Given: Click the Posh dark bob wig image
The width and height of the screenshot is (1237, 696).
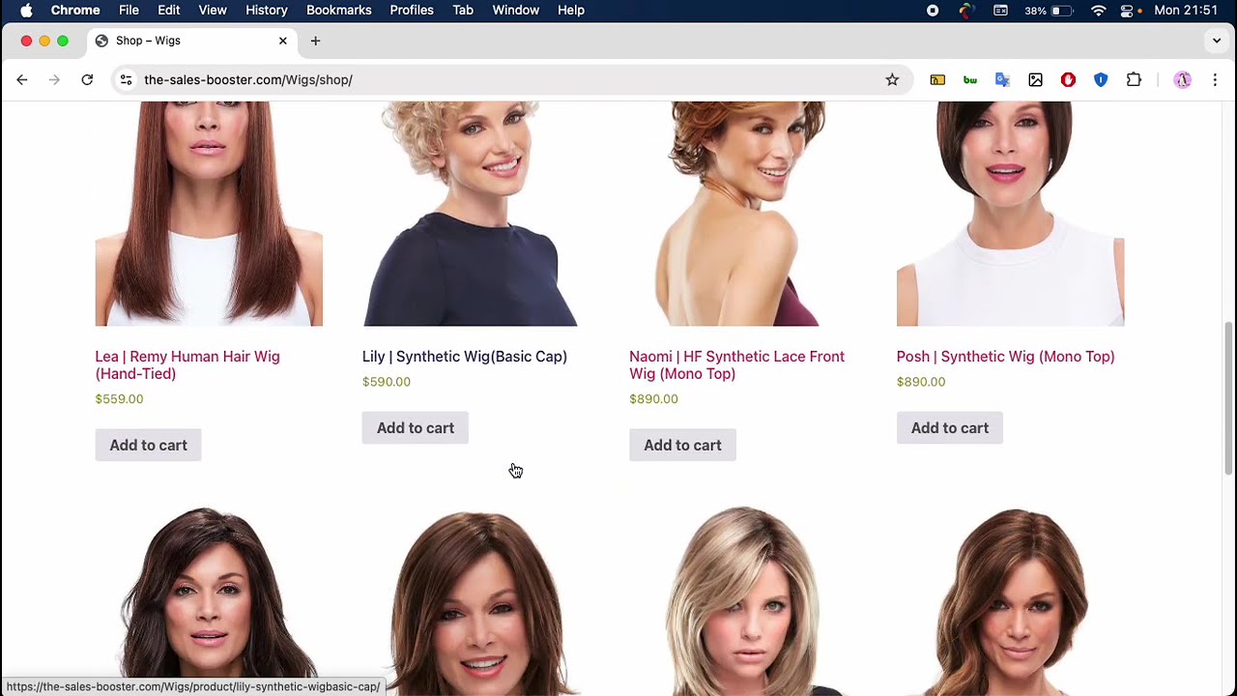Looking at the screenshot, I should 1010,214.
